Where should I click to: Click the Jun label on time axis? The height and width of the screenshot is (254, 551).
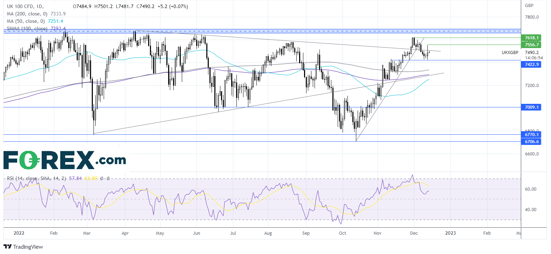(x=197, y=233)
